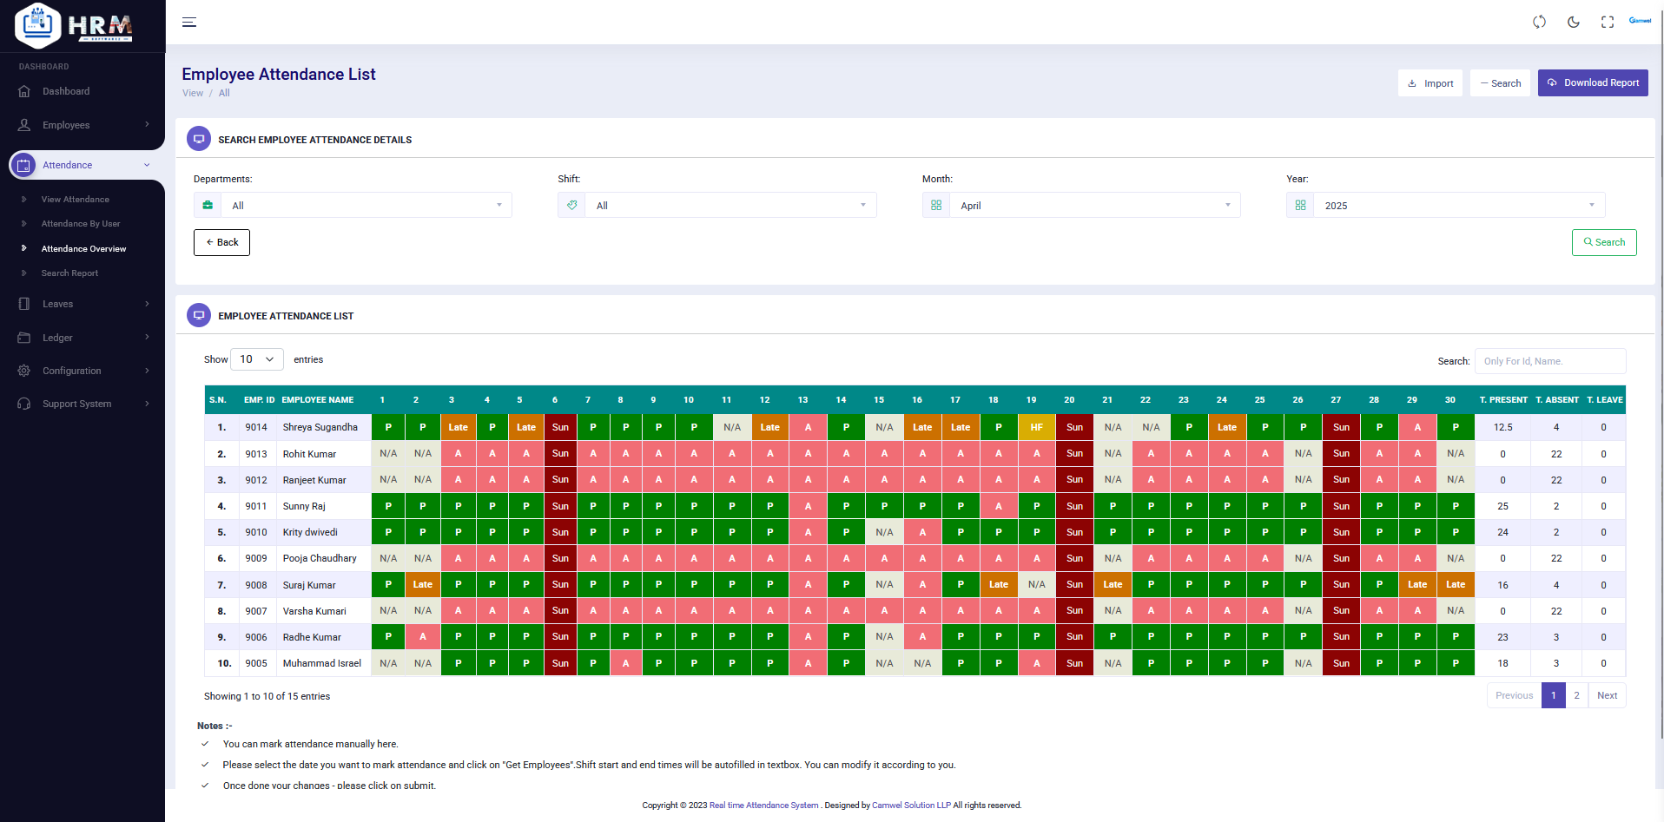Click the Download Report button

(x=1592, y=83)
